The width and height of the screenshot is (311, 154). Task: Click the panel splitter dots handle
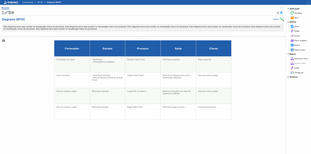tap(143, 36)
